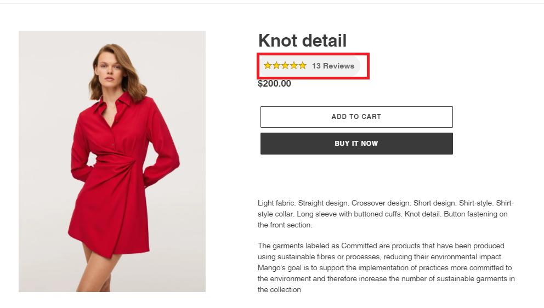Click the $200.00 price text
The width and height of the screenshot is (544, 308).
click(274, 84)
